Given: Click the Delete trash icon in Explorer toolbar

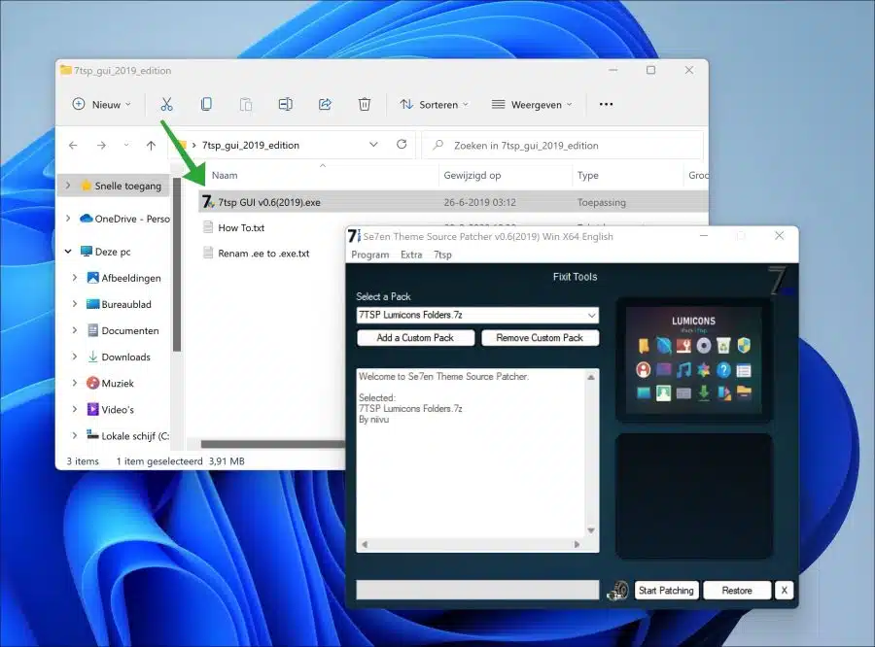Looking at the screenshot, I should (365, 104).
